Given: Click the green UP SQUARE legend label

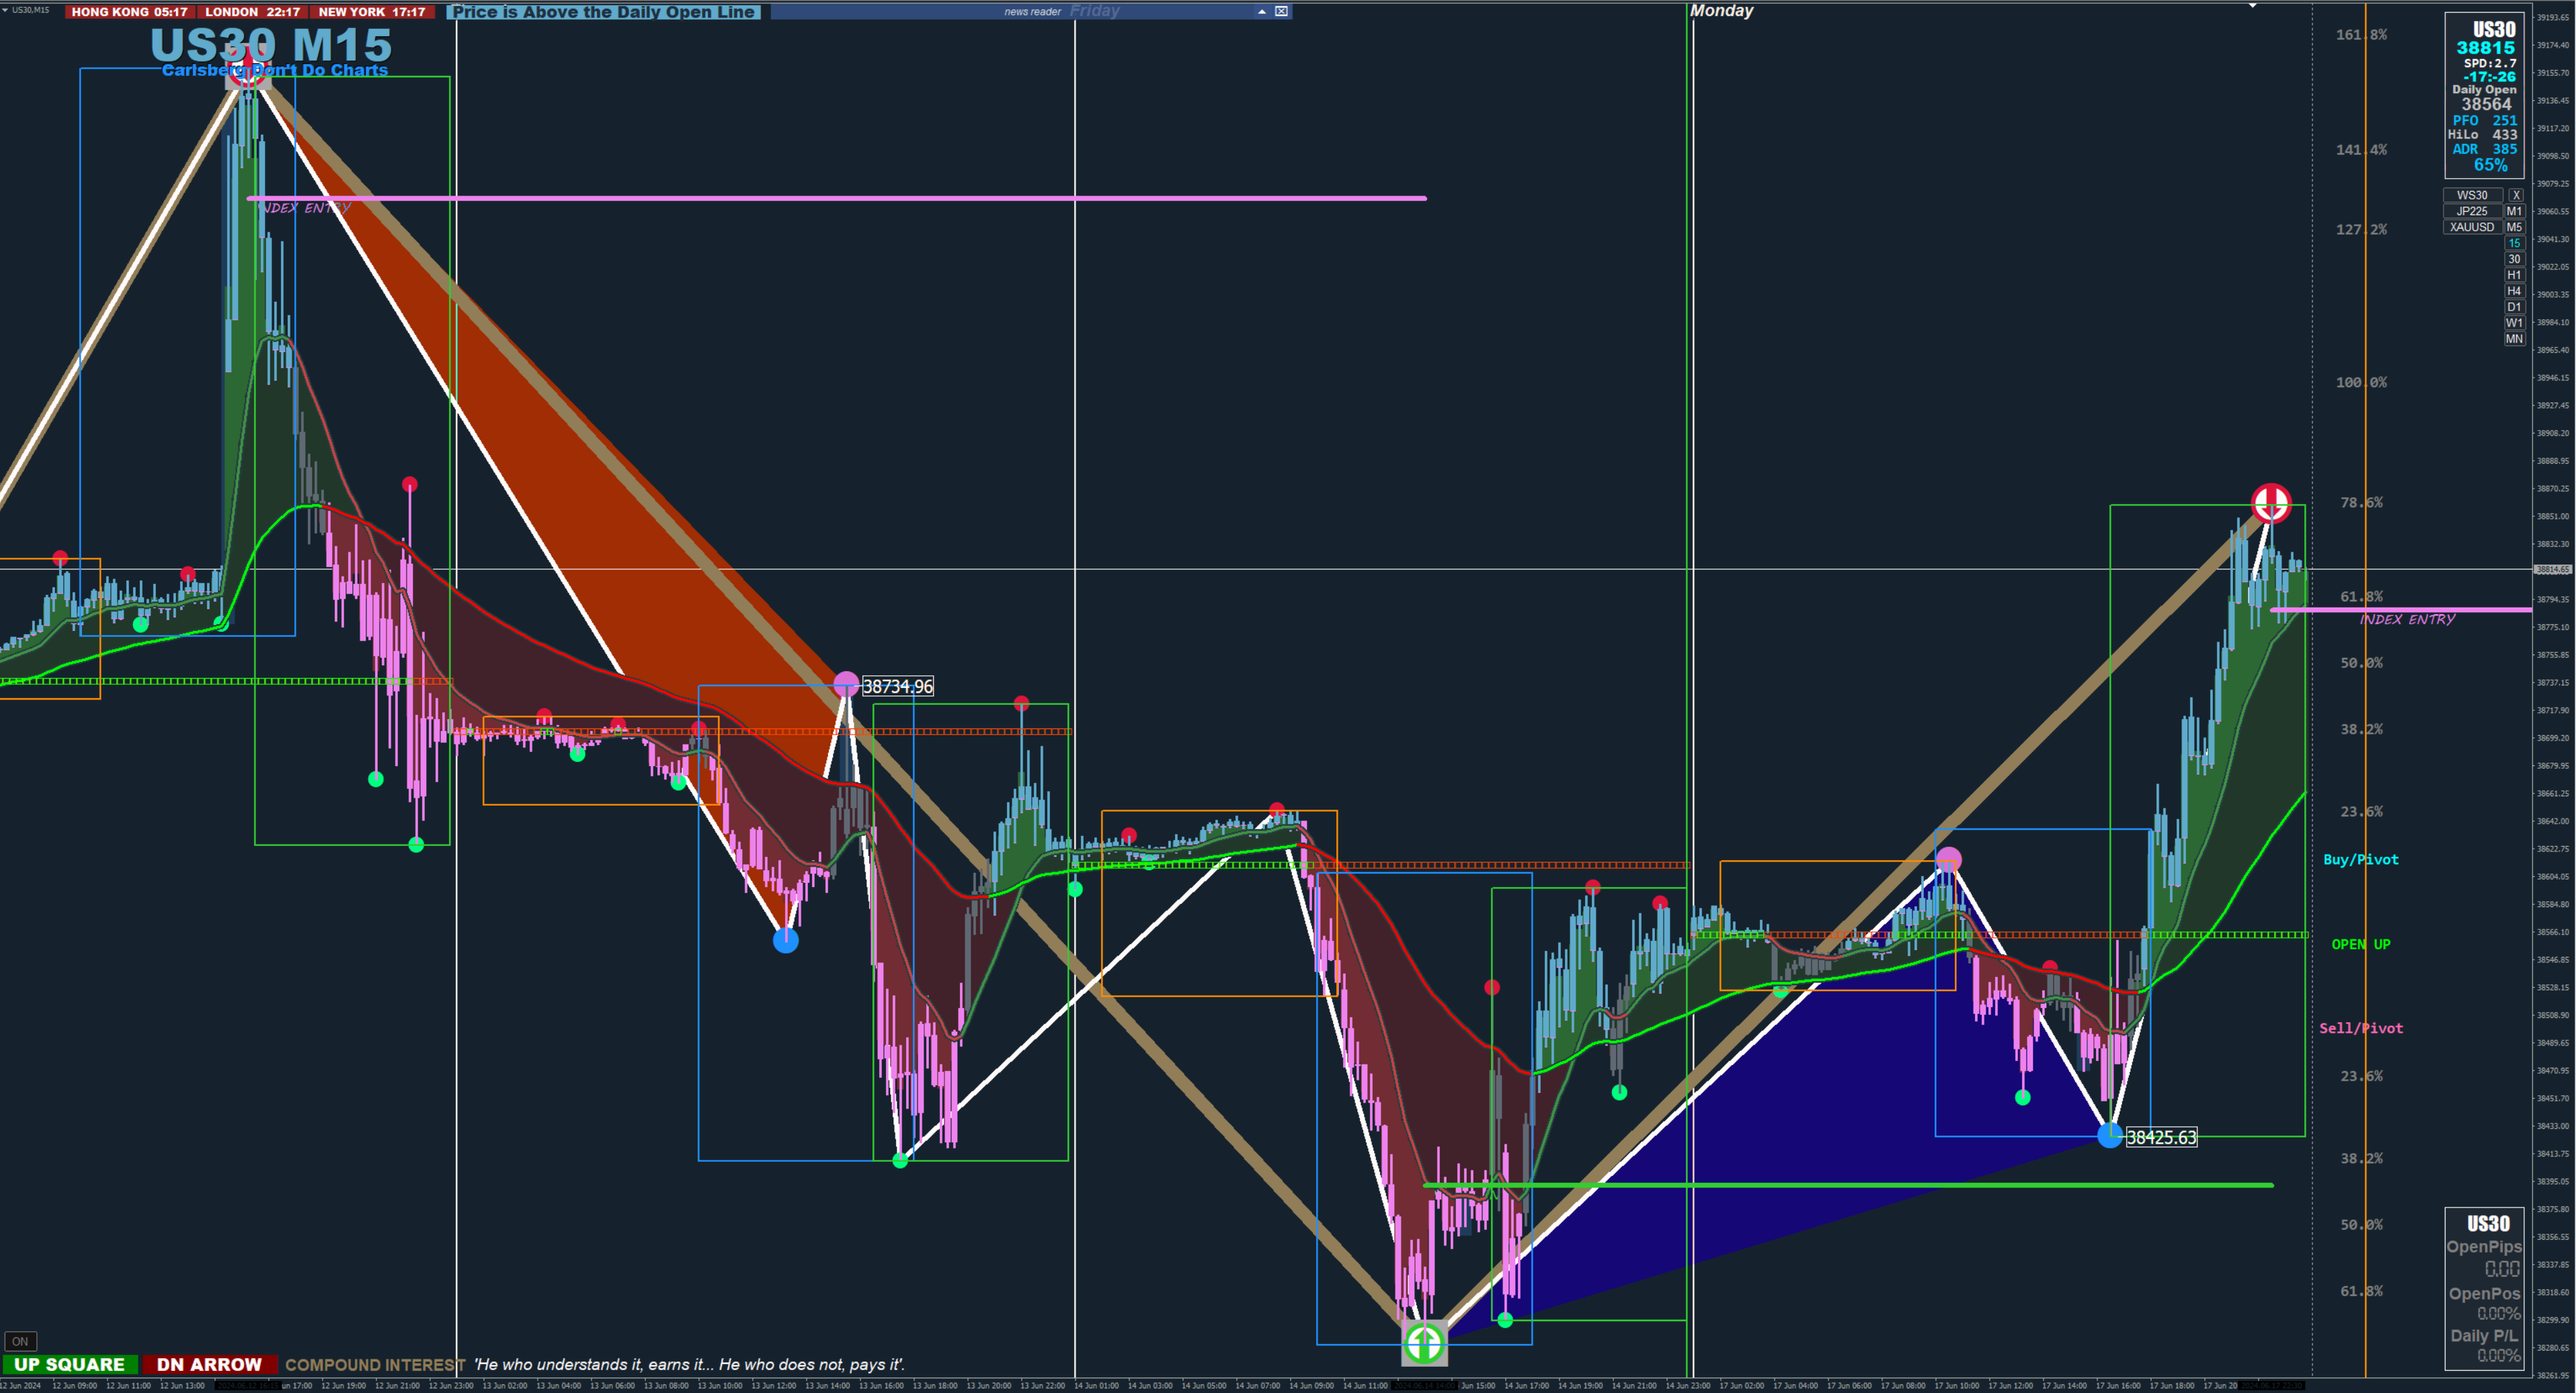Looking at the screenshot, I should 69,1365.
